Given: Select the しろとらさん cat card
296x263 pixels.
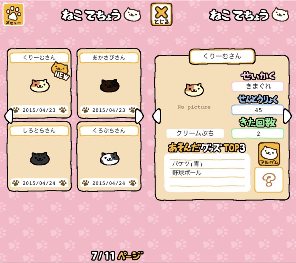Looking at the screenshot, I should click(39, 156).
